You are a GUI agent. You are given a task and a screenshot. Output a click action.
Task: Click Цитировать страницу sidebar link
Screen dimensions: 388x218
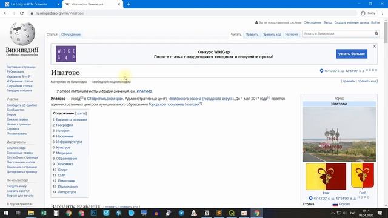(22, 171)
